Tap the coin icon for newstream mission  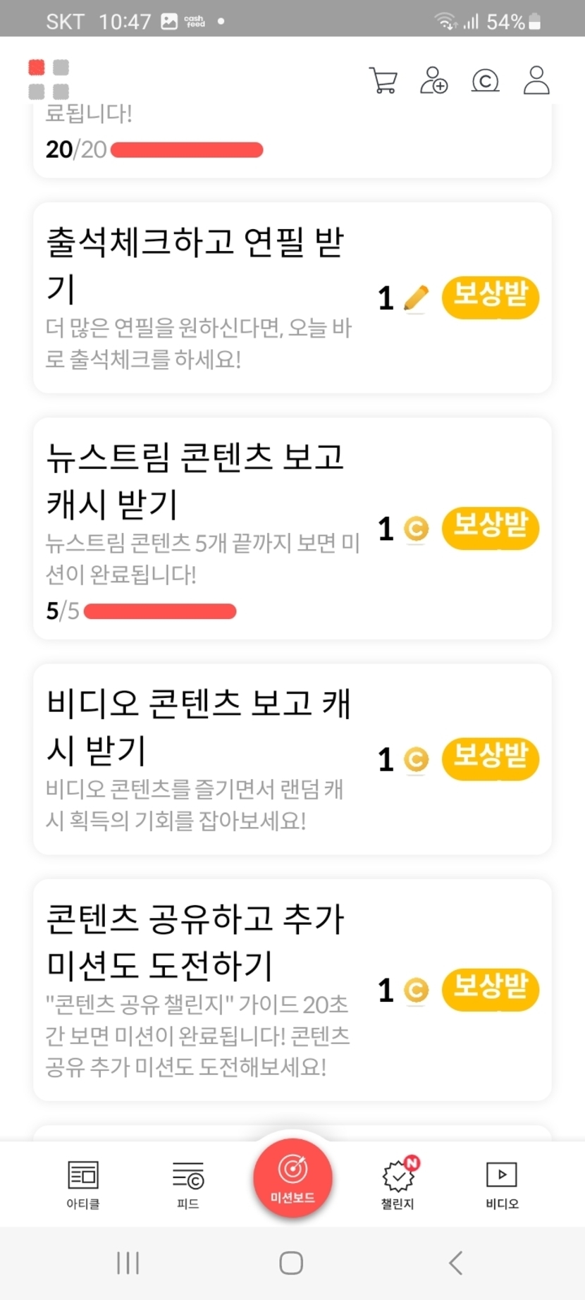416,529
